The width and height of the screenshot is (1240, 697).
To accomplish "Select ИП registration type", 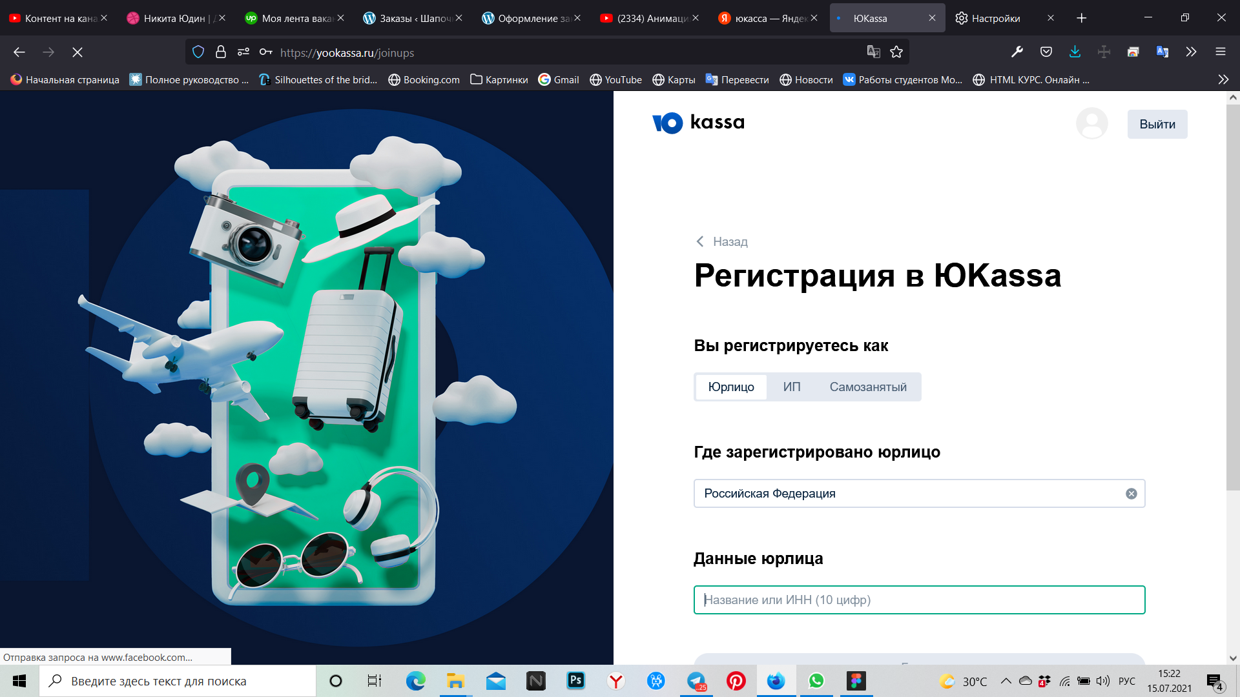I will point(792,387).
